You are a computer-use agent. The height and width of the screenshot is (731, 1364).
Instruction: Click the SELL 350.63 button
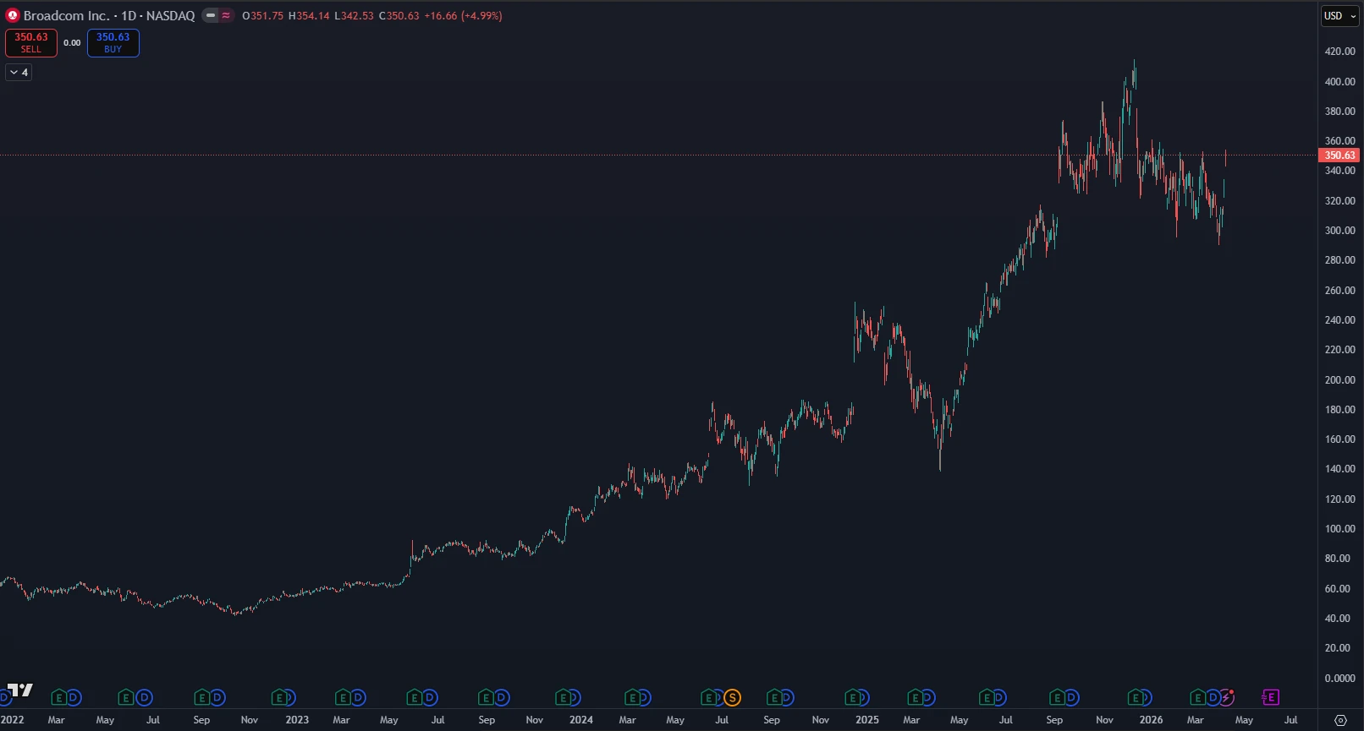[x=31, y=43]
